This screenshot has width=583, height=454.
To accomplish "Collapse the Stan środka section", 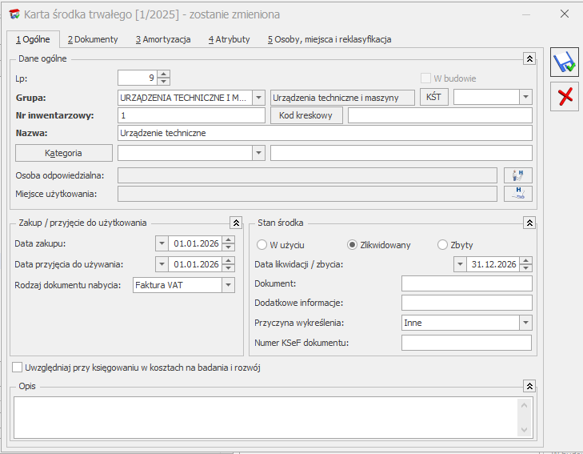I will point(529,223).
